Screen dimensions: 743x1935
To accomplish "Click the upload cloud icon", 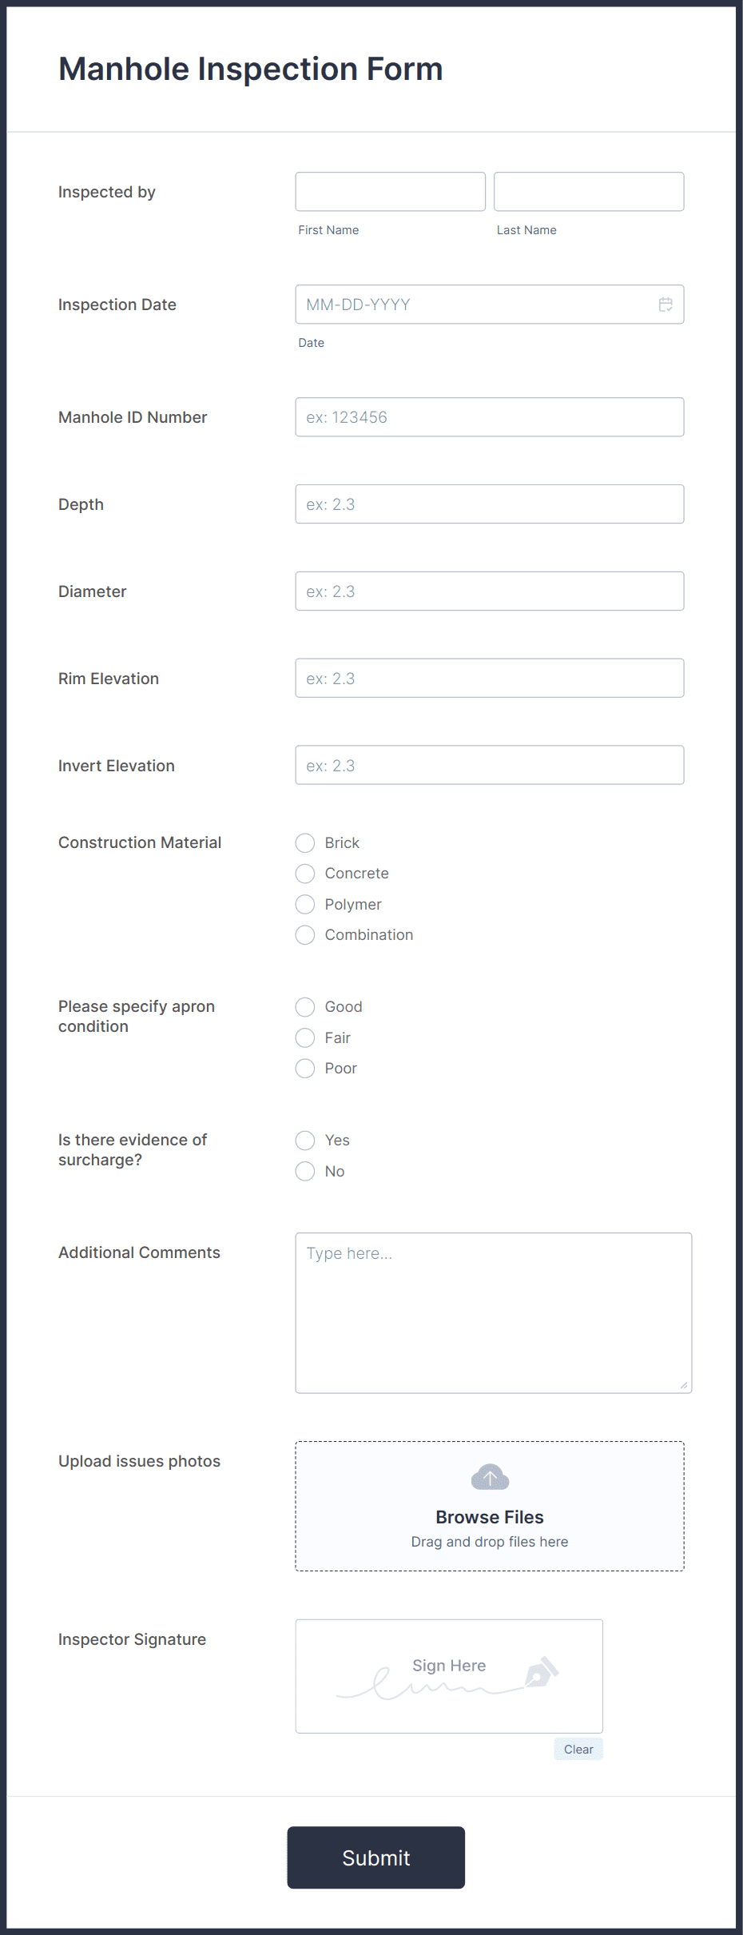I will coord(488,1477).
